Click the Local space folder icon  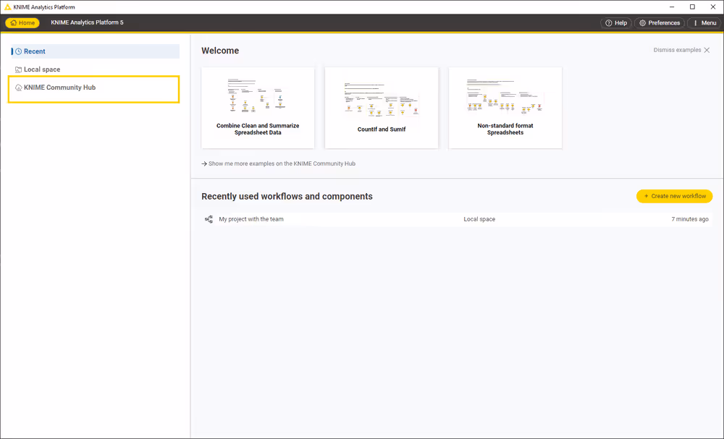pyautogui.click(x=18, y=70)
